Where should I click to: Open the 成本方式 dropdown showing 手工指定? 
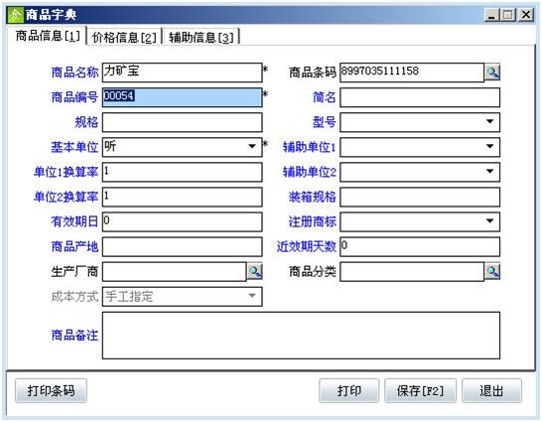pyautogui.click(x=252, y=296)
